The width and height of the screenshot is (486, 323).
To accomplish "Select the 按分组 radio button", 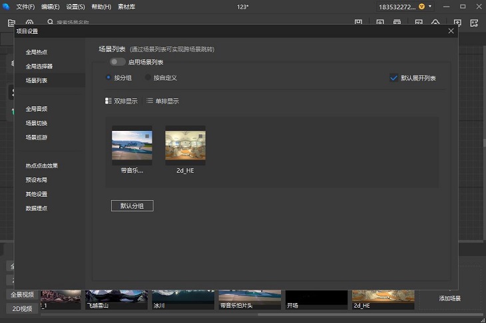I will tap(109, 78).
